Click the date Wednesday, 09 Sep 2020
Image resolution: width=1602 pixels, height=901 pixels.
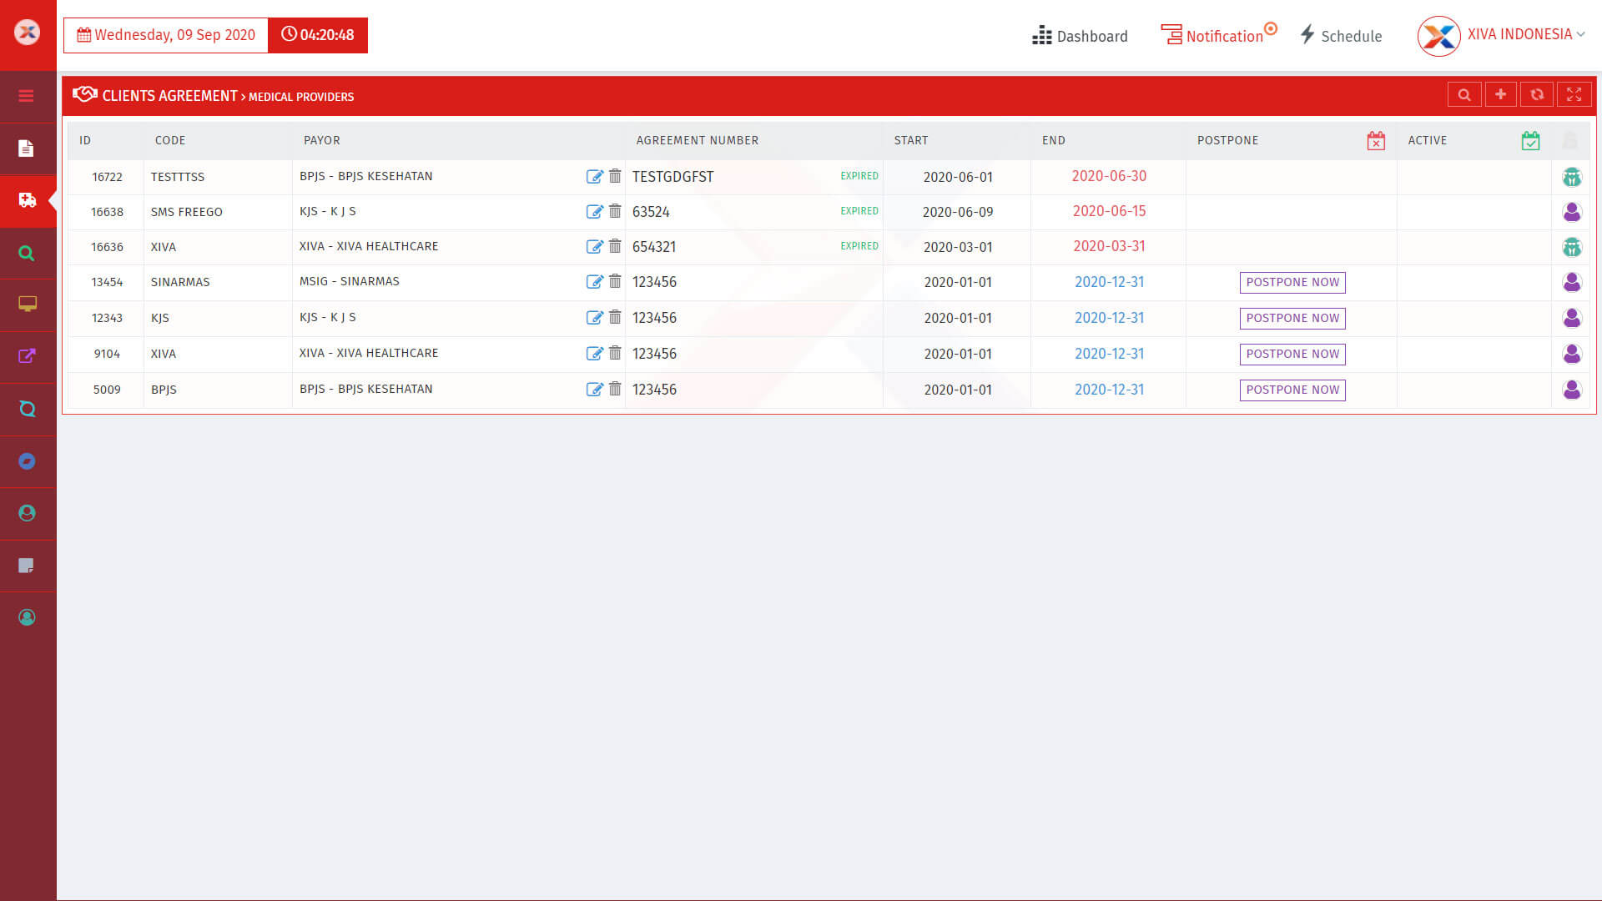166,35
